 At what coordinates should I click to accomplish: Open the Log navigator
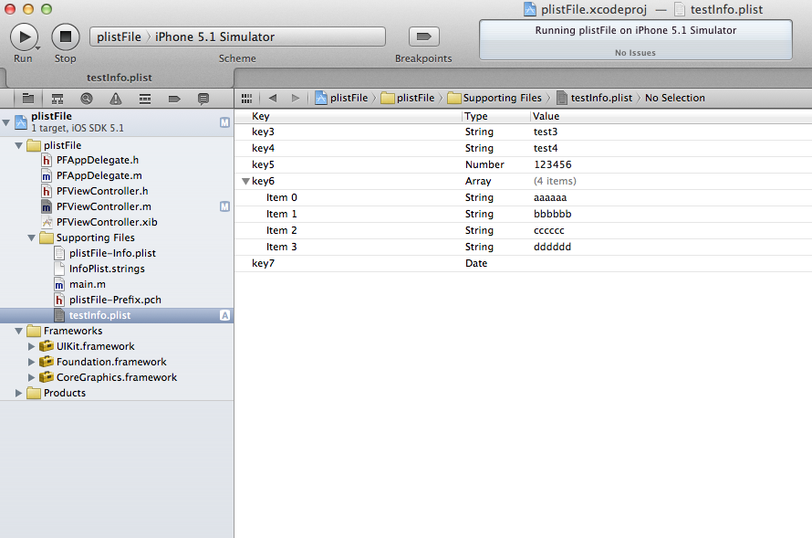(x=203, y=98)
